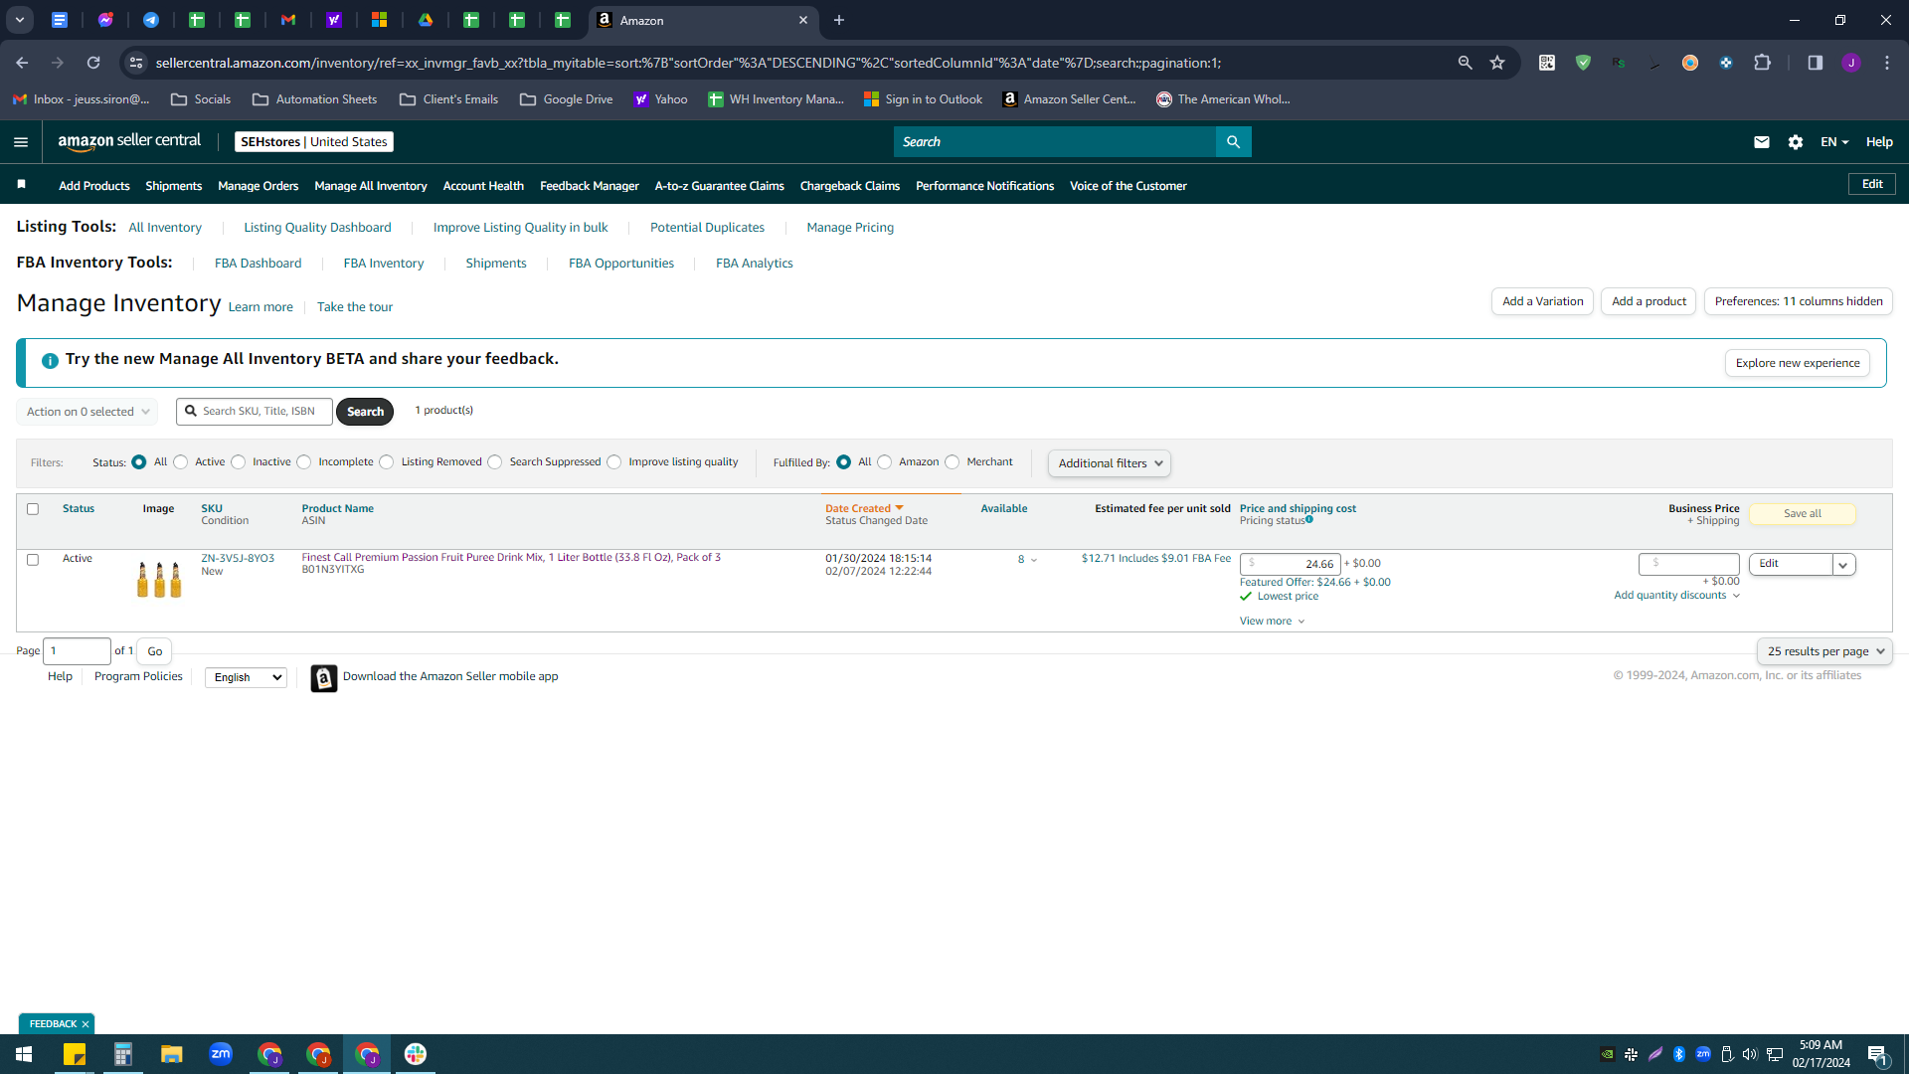
Task: Click the Amazon Seller mobile app icon
Action: click(x=324, y=678)
